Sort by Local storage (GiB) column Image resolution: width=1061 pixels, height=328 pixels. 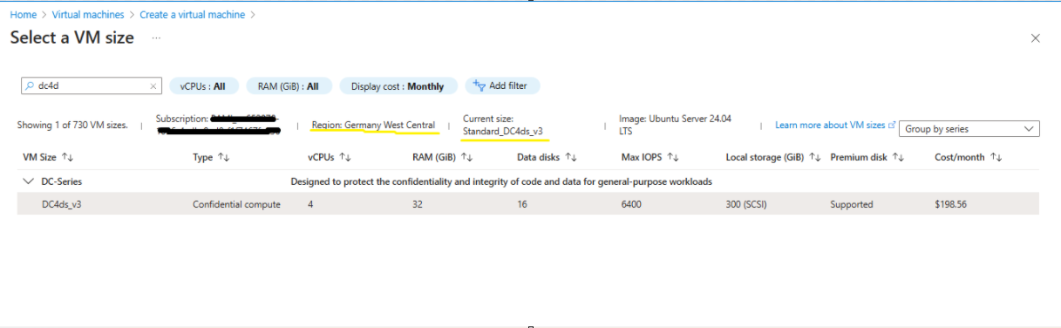point(773,157)
